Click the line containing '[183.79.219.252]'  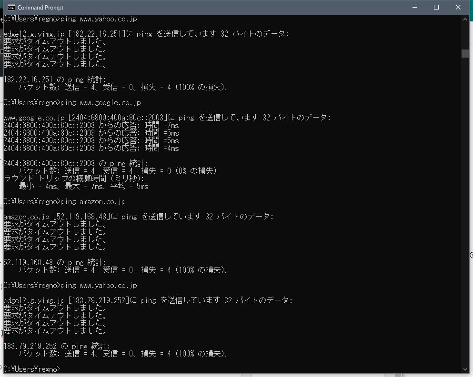pyautogui.click(x=148, y=300)
